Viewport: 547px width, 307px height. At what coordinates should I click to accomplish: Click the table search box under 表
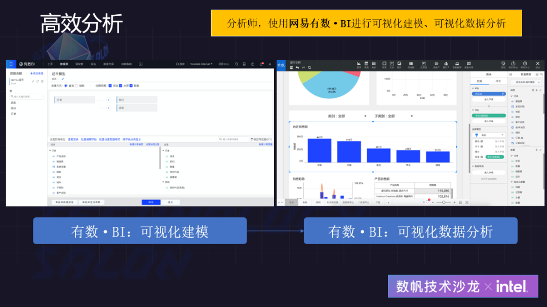[26, 97]
